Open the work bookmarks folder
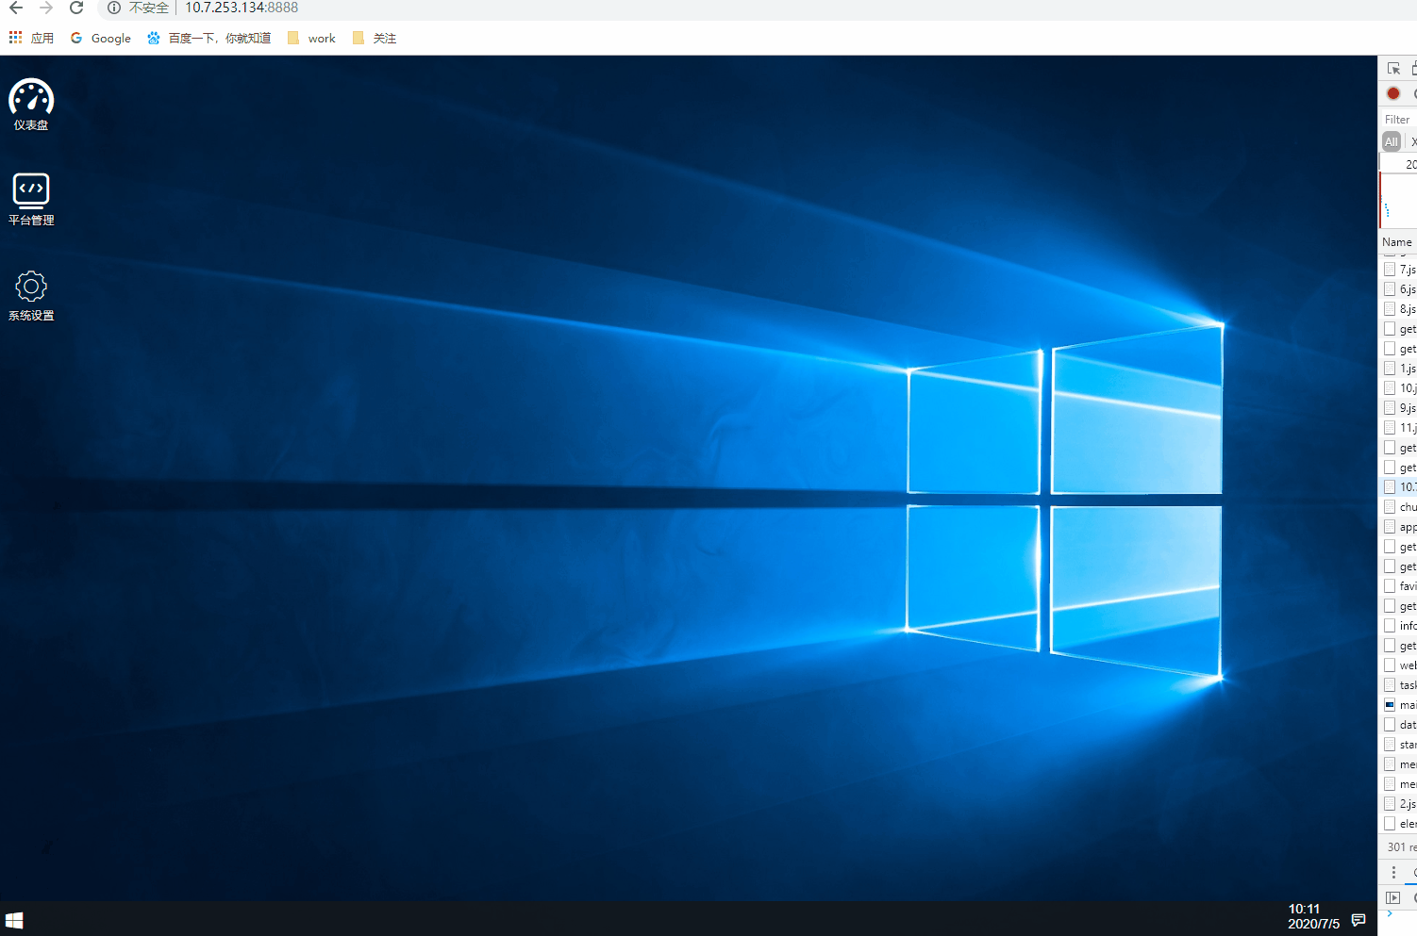 (x=311, y=39)
